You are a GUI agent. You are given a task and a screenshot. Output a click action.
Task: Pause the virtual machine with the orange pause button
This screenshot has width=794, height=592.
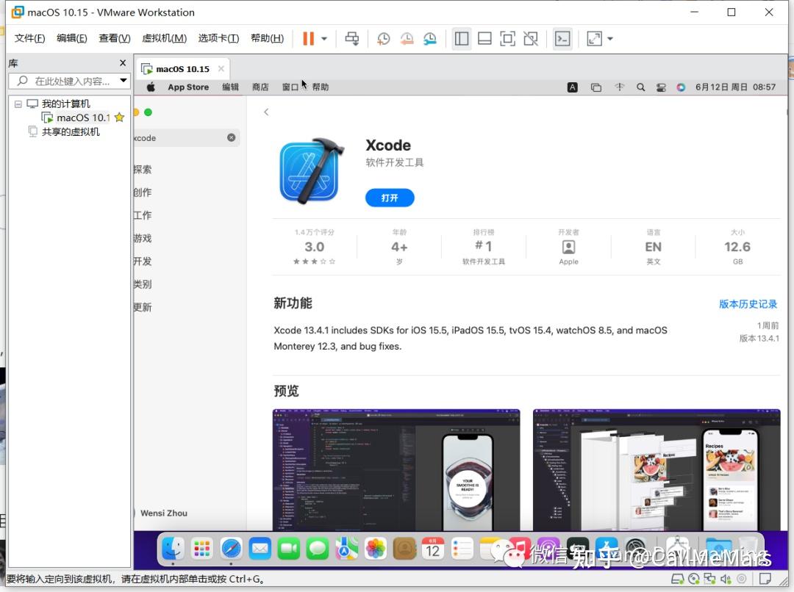click(308, 38)
